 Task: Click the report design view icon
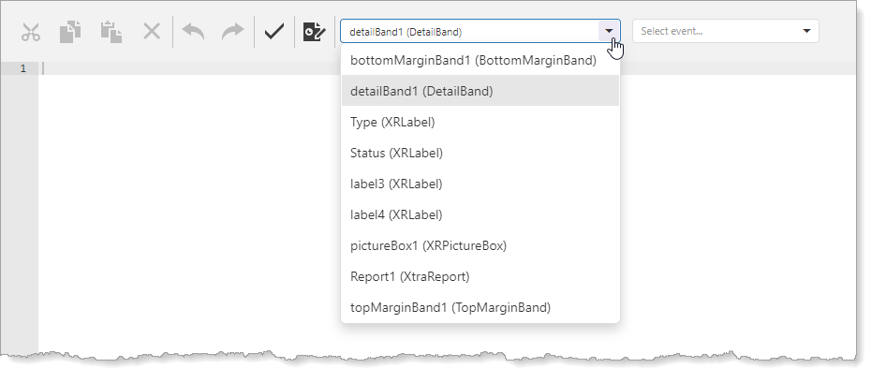tap(315, 32)
